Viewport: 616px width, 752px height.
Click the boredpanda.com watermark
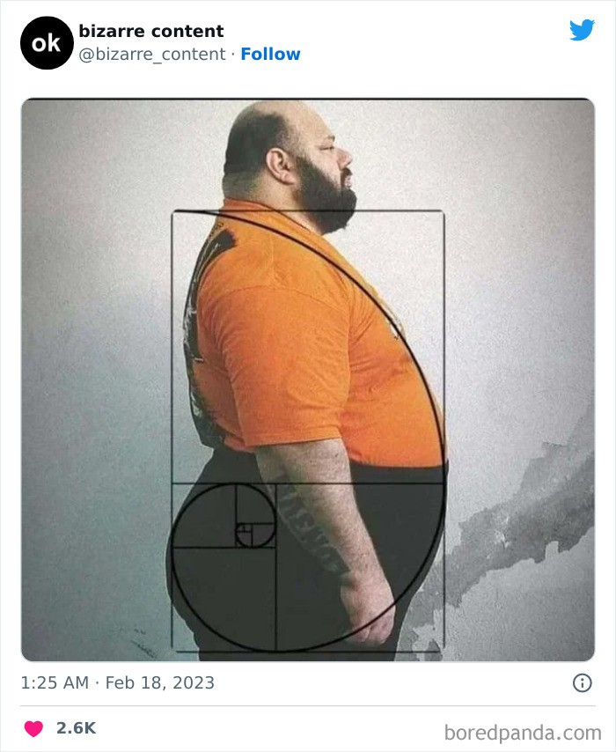pyautogui.click(x=523, y=733)
